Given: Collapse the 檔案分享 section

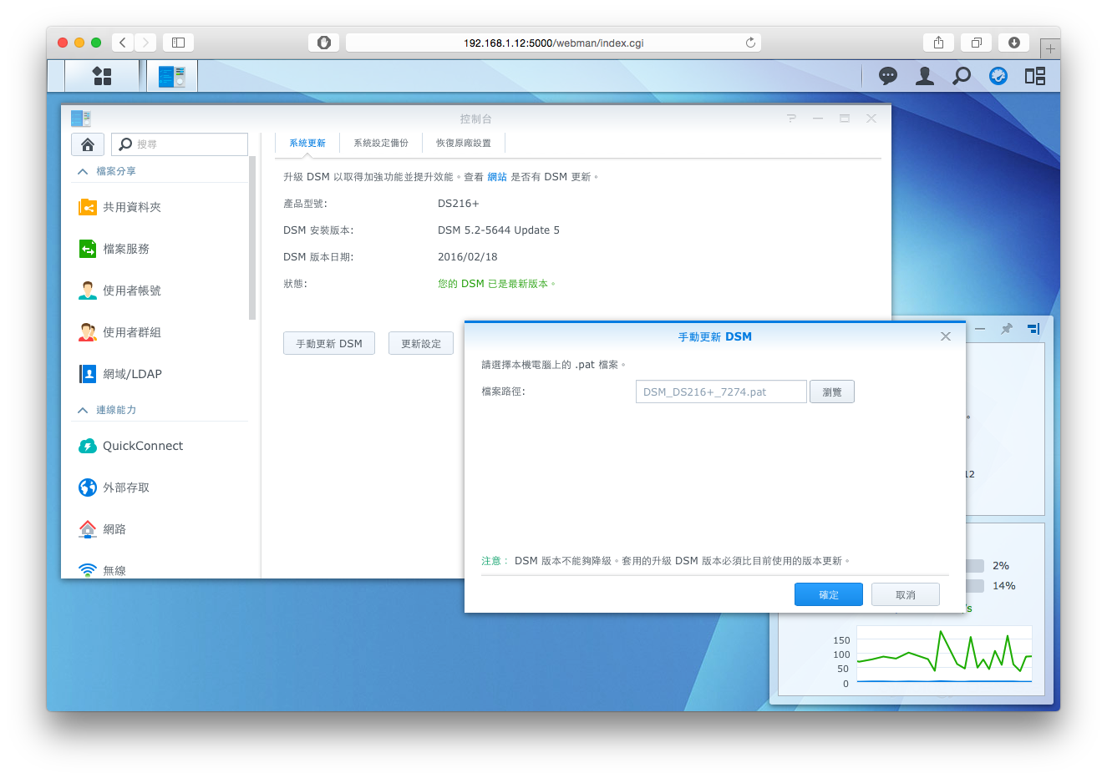Looking at the screenshot, I should pyautogui.click(x=83, y=171).
